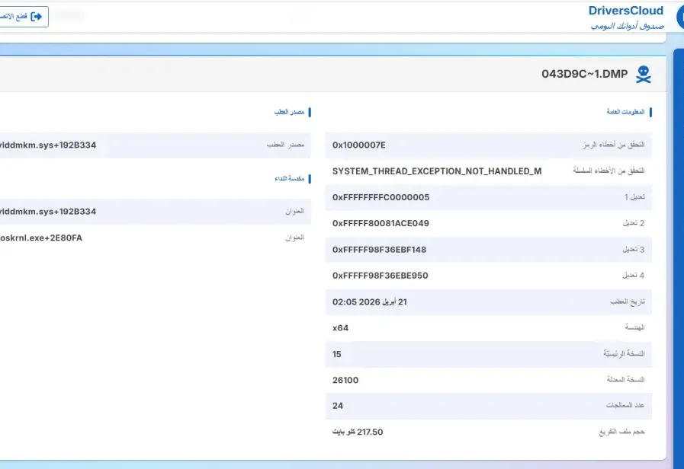Click the عدد المعالجات label

(625, 405)
